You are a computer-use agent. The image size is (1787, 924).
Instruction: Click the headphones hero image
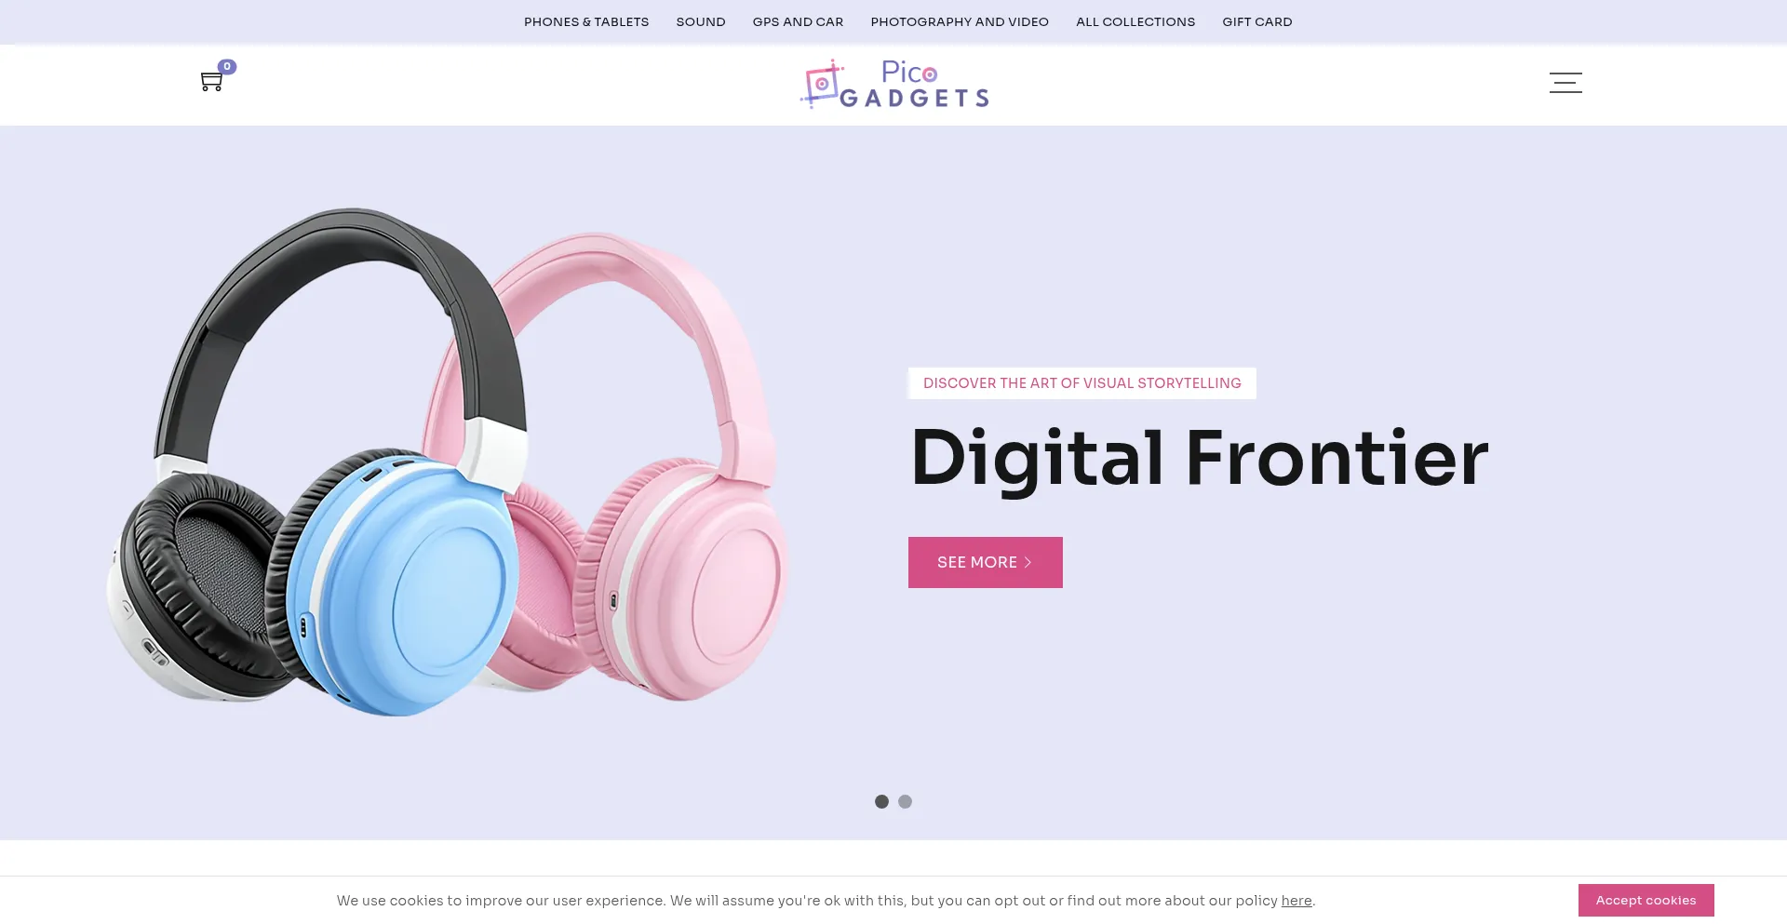447,462
